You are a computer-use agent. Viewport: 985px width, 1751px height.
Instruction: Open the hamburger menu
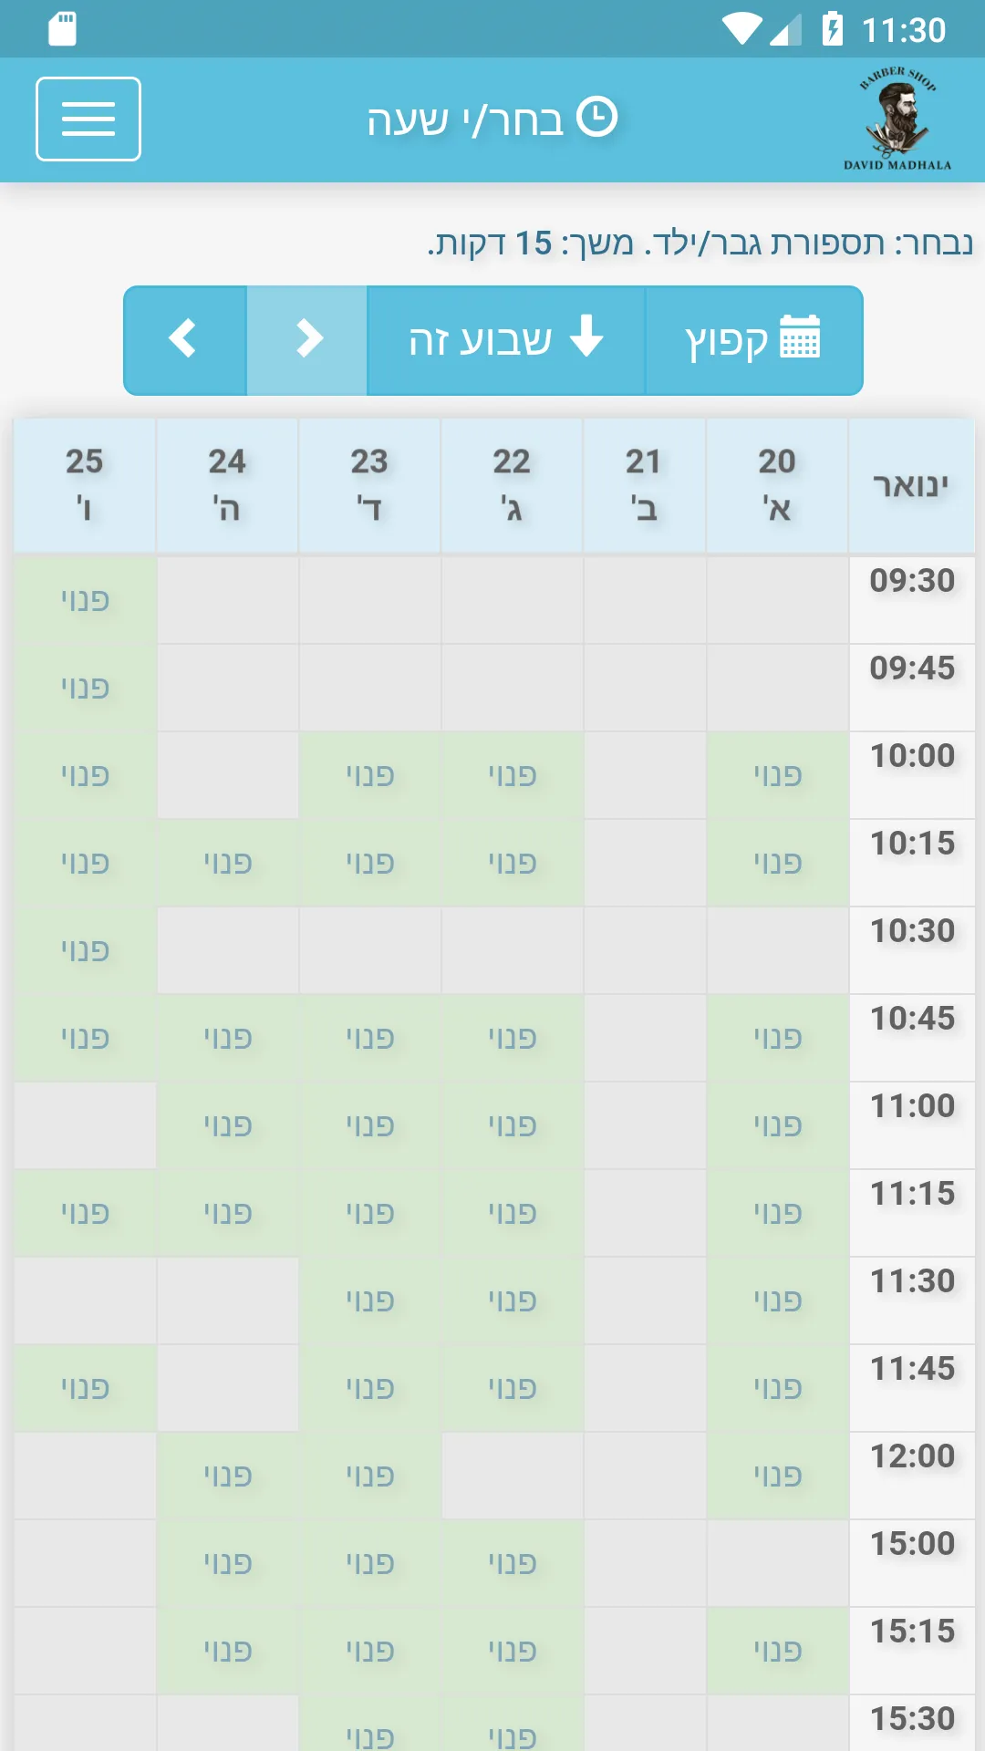88,119
